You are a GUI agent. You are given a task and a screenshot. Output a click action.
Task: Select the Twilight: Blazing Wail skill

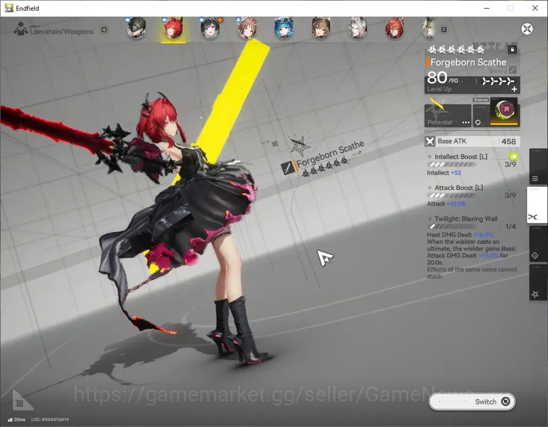tap(466, 219)
